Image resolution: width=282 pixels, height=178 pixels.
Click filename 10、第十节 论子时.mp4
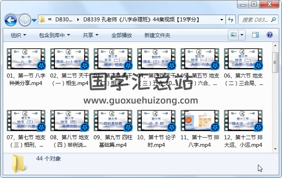(x=156, y=141)
